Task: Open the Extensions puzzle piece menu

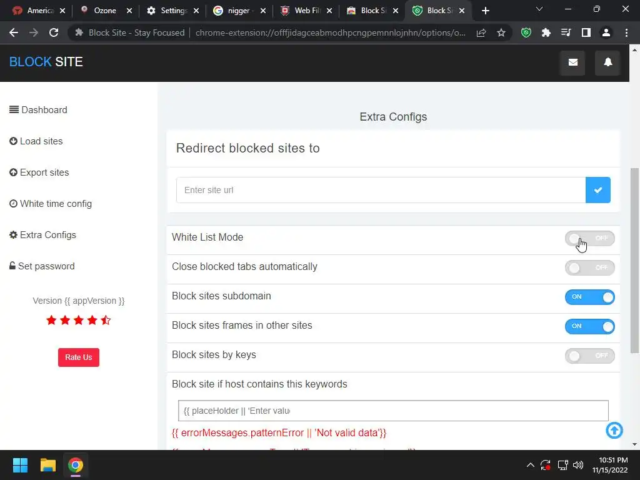Action: pyautogui.click(x=546, y=32)
